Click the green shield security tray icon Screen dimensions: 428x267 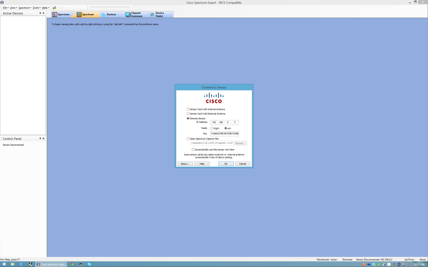click(x=379, y=264)
